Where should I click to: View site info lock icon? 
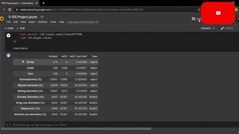(x=17, y=10)
